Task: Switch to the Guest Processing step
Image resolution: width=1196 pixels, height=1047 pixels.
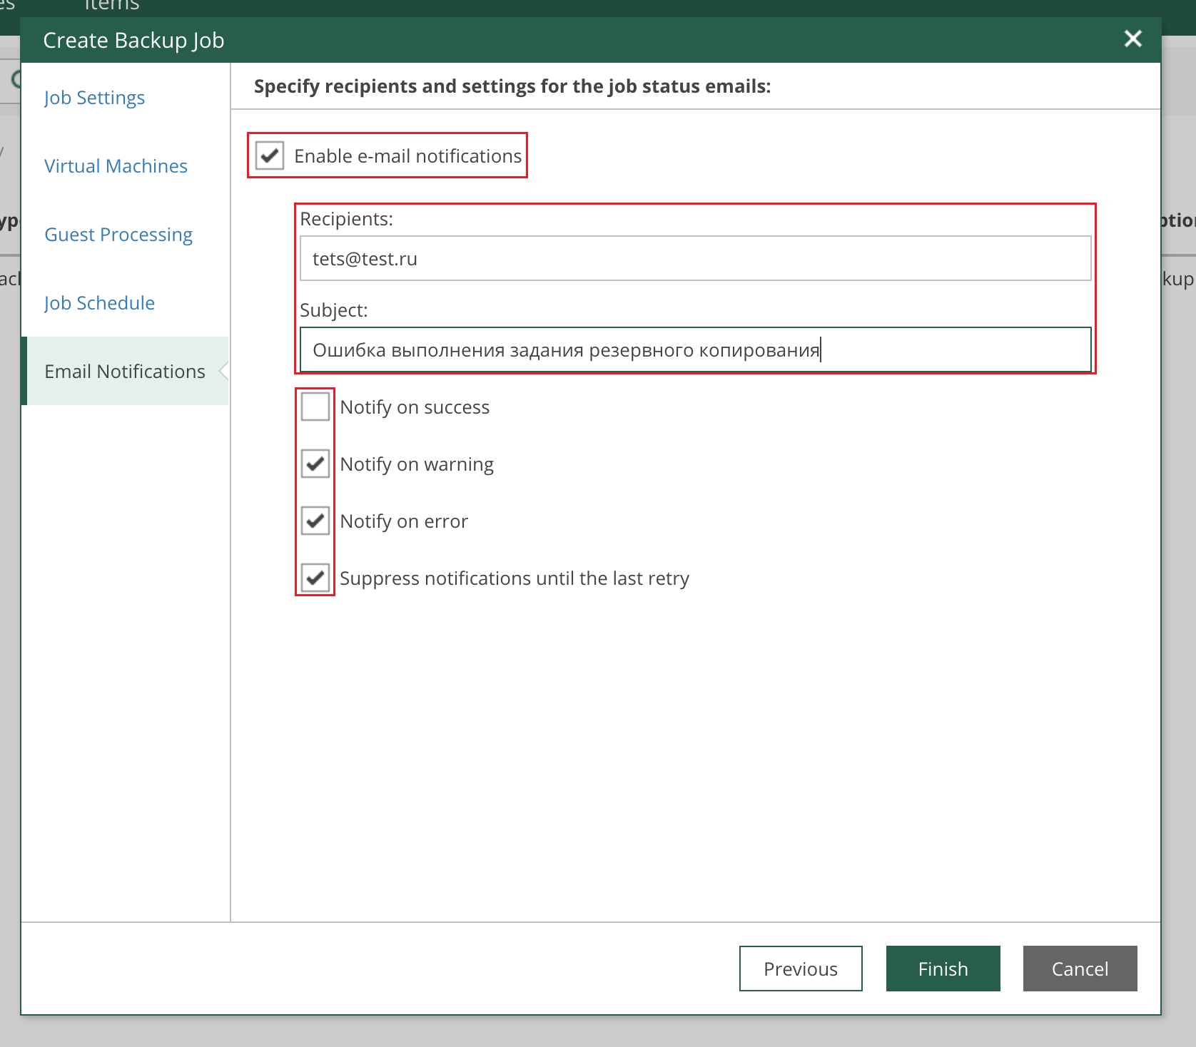Action: [118, 235]
